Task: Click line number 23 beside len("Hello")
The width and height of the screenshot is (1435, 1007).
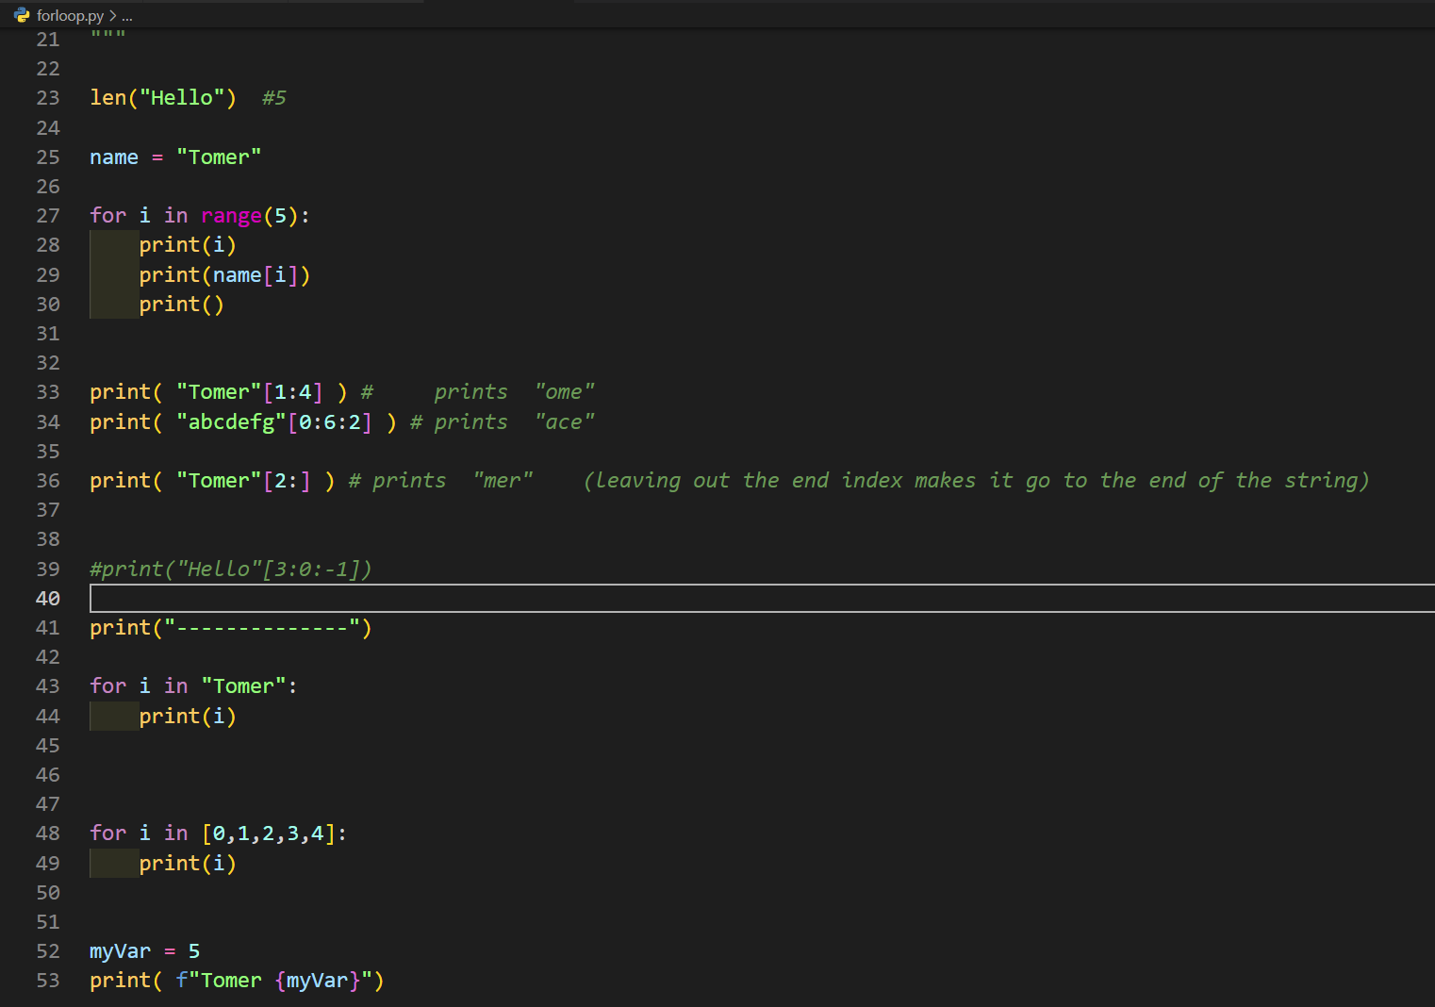Action: coord(47,97)
